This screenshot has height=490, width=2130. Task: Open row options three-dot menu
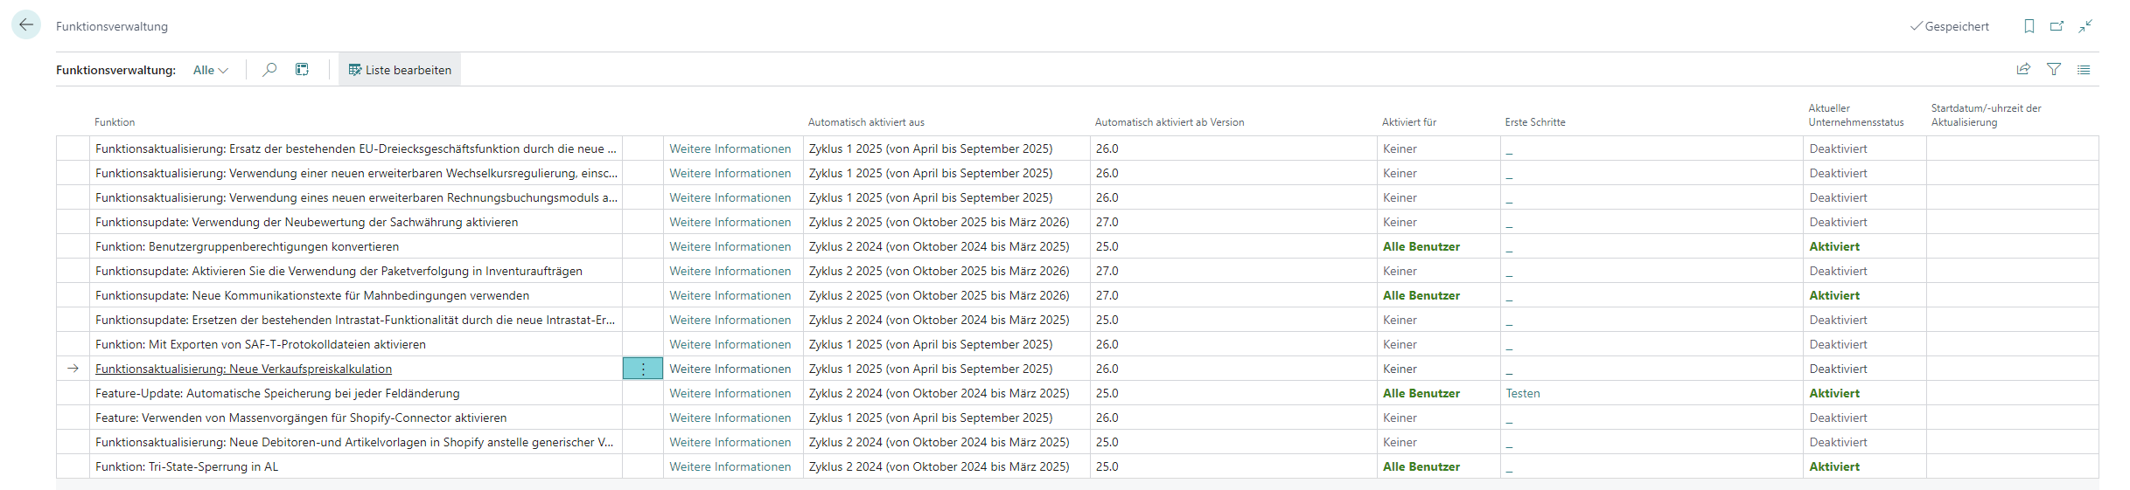coord(643,369)
